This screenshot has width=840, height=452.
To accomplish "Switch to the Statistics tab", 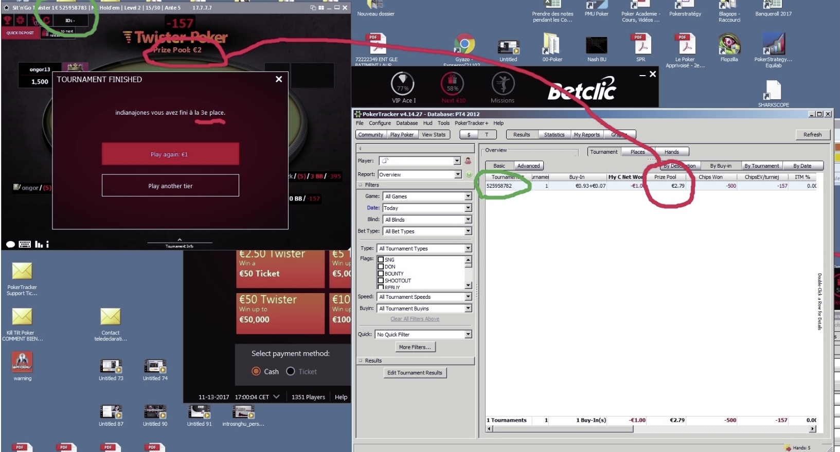I will click(x=554, y=135).
